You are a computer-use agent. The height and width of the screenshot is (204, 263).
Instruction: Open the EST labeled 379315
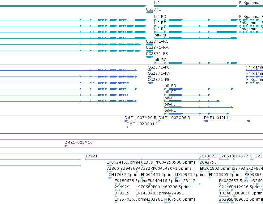click(122, 193)
